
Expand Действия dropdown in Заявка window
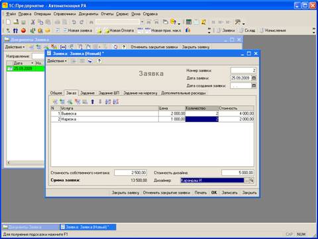point(57,61)
